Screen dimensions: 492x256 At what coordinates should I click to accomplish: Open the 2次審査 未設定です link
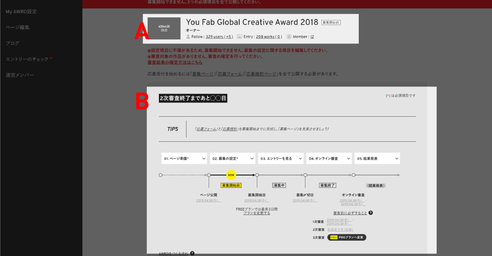click(340, 230)
